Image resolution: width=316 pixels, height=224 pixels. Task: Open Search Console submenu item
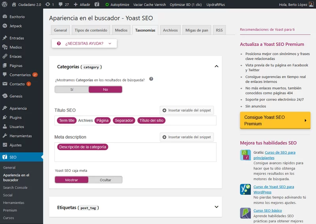15,188
